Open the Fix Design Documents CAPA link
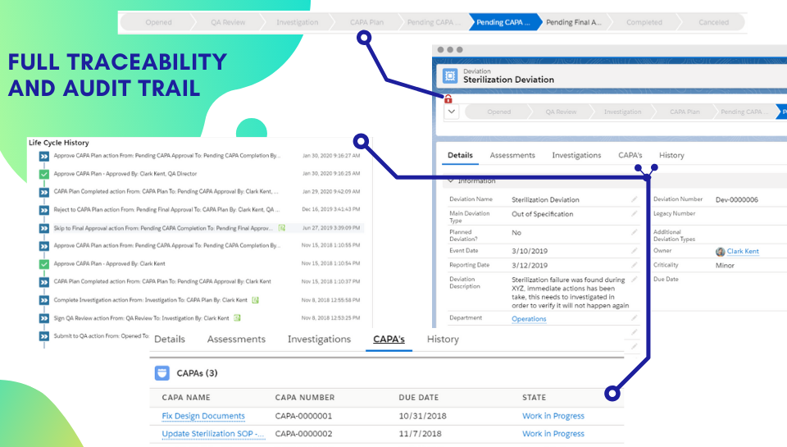 coord(203,416)
